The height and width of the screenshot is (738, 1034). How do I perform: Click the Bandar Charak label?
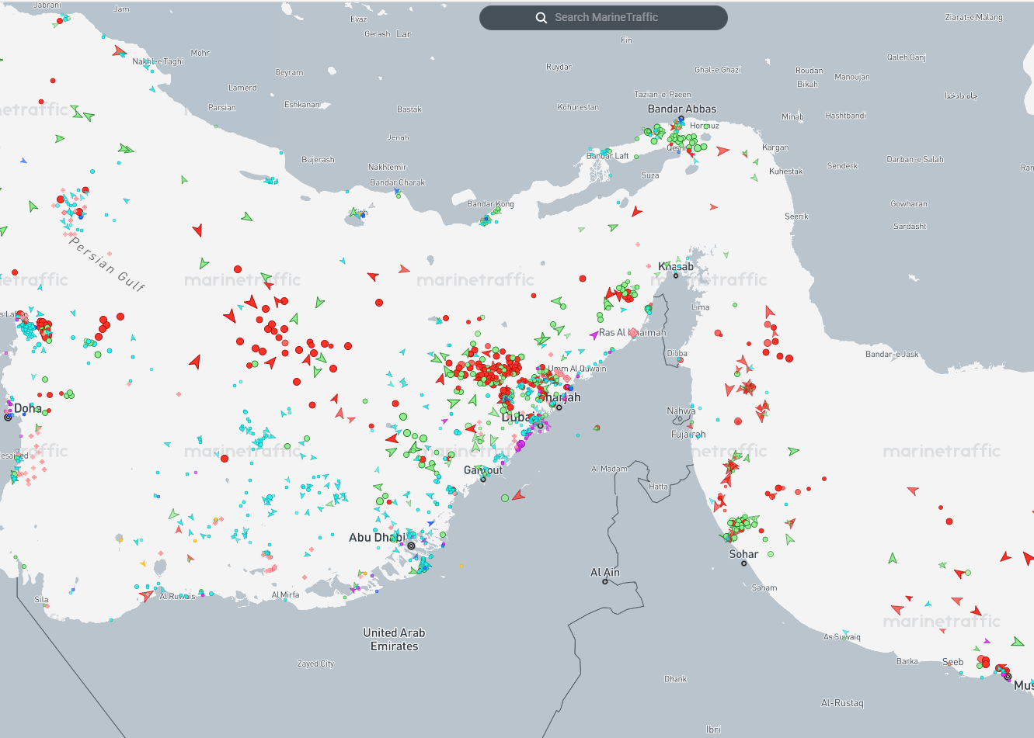(x=398, y=183)
